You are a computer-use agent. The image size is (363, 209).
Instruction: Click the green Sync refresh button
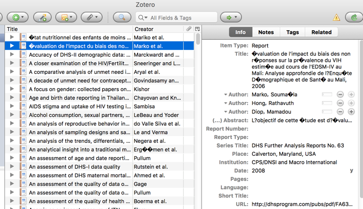355,18
